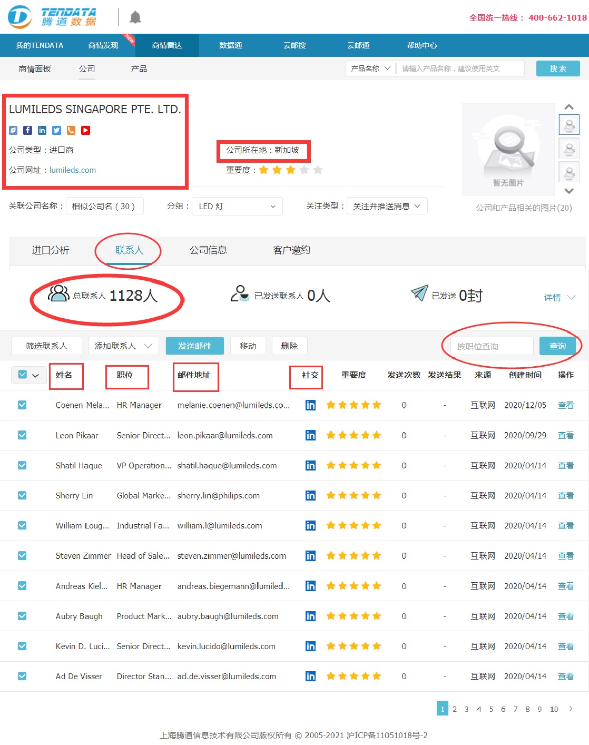Uncheck the Steven Zimmer row checkbox
589x745 pixels.
click(22, 555)
